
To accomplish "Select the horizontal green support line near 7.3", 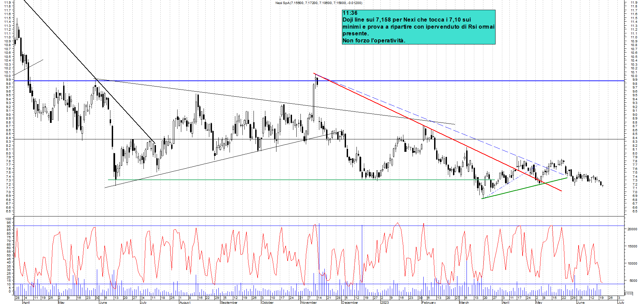I will (x=301, y=180).
